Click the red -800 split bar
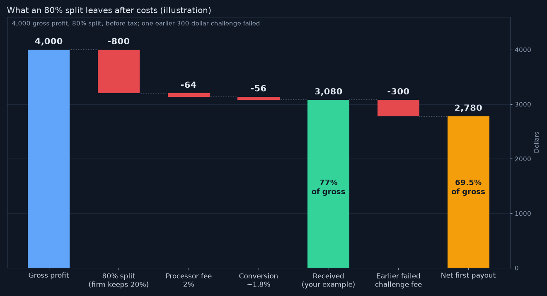The image size is (547, 296). coord(119,71)
